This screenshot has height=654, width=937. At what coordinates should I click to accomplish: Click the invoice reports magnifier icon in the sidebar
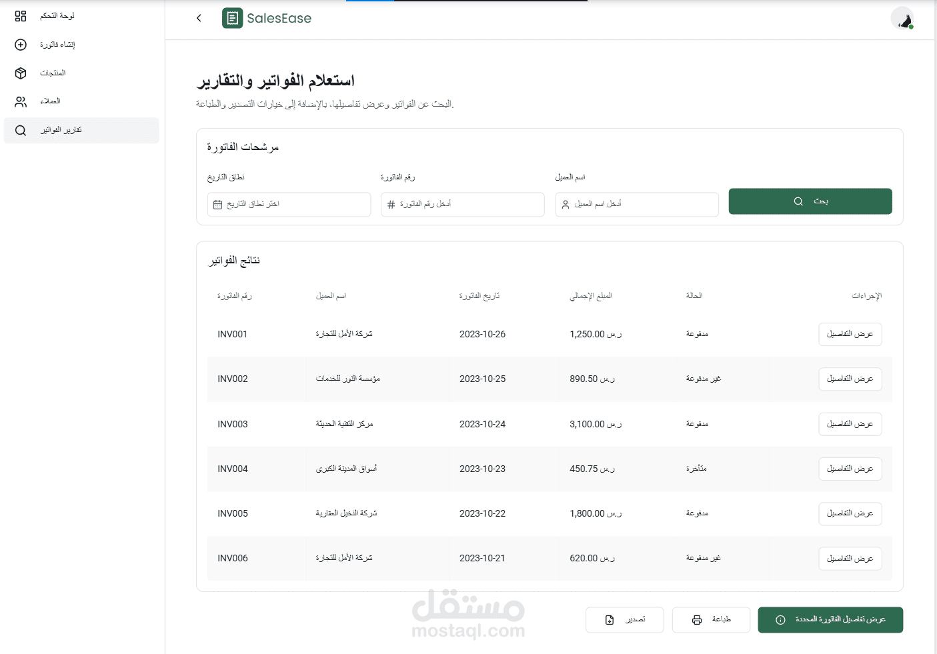tap(21, 131)
